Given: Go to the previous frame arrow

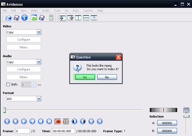Looking at the screenshot, I should [x=24, y=121].
